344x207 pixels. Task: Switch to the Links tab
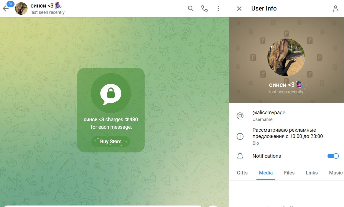click(312, 173)
